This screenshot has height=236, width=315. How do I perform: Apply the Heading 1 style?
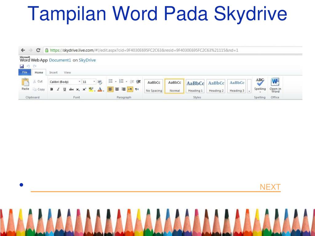tap(195, 86)
